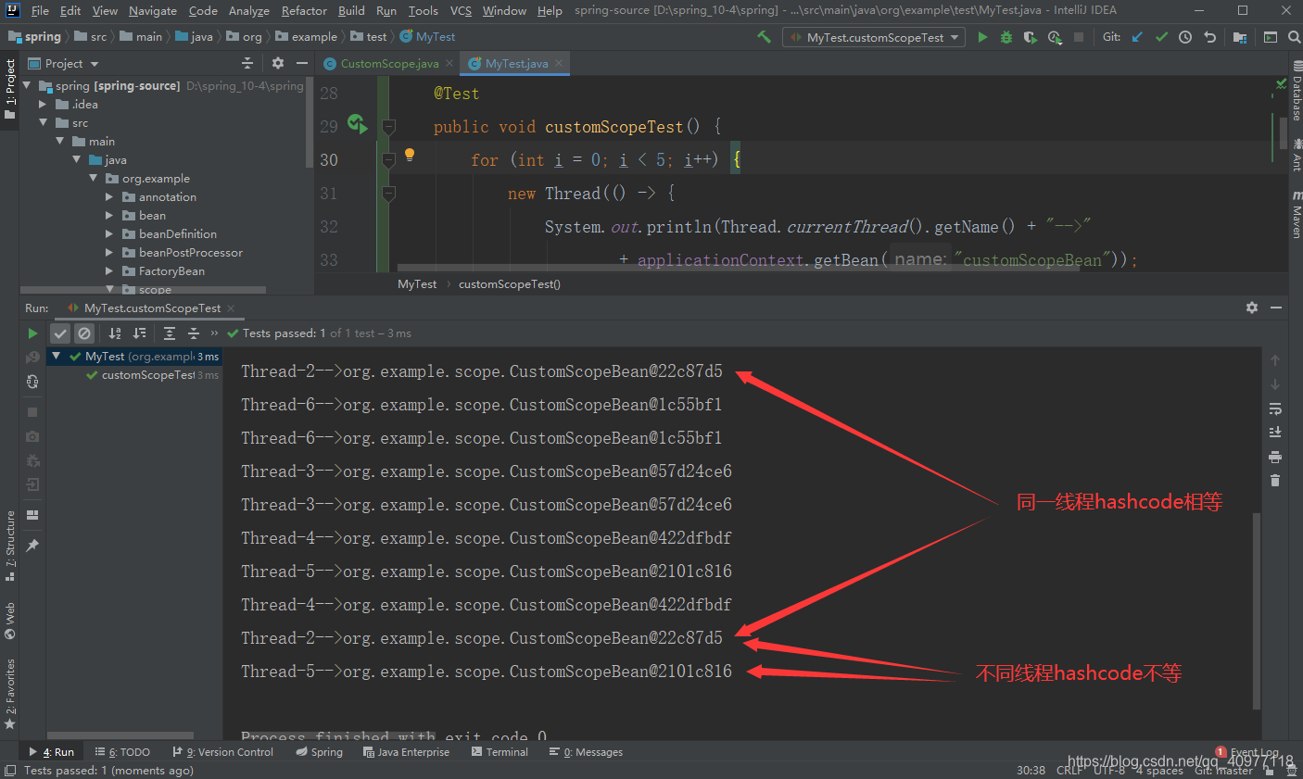Open the VCS menu
This screenshot has height=779, width=1303.
coord(461,10)
